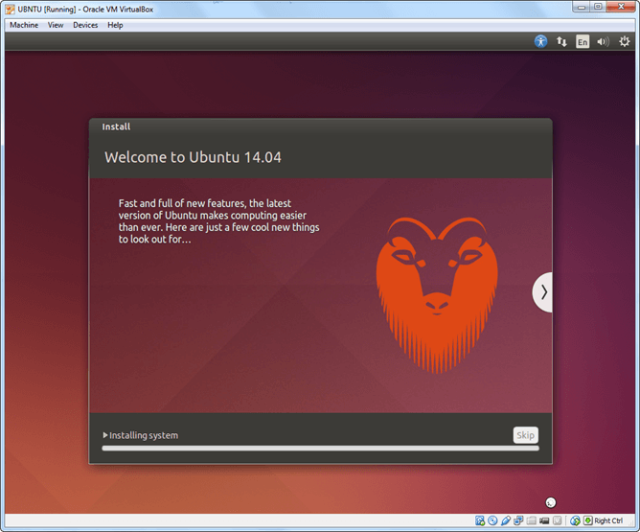Click the sound volume indicator

click(x=603, y=42)
